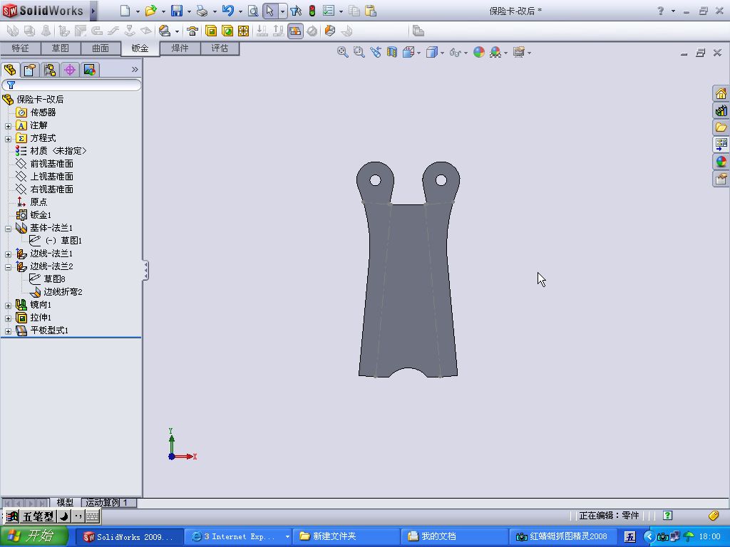Click the New document icon
The height and width of the screenshot is (547, 730).
125,11
